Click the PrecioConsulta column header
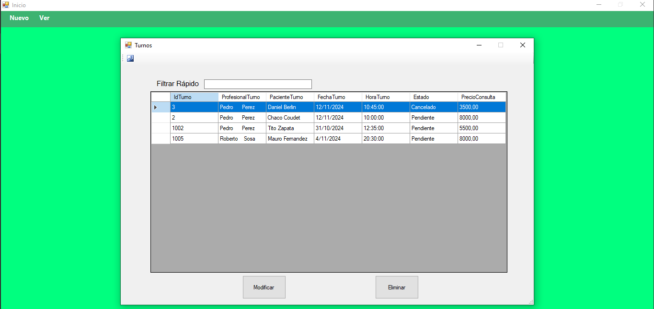The height and width of the screenshot is (309, 654). pos(481,97)
